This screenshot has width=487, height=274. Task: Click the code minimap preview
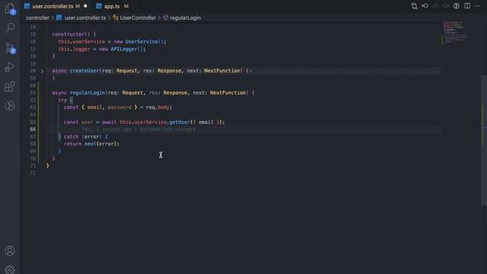click(455, 32)
